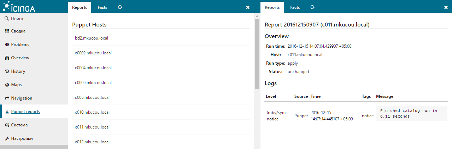Close the right report detail column
452x149 pixels.
[446, 7]
